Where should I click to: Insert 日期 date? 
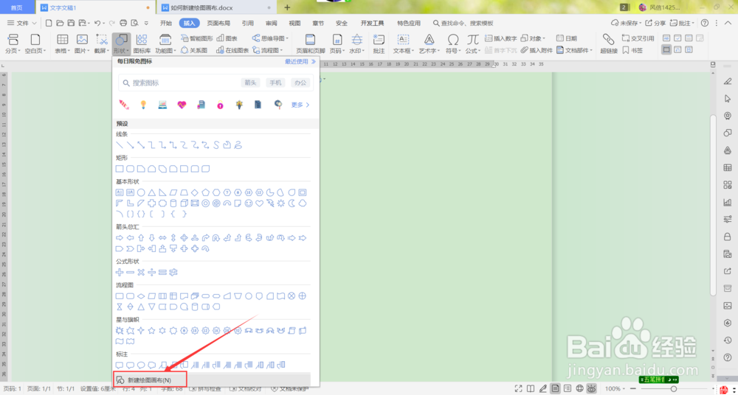pos(567,38)
